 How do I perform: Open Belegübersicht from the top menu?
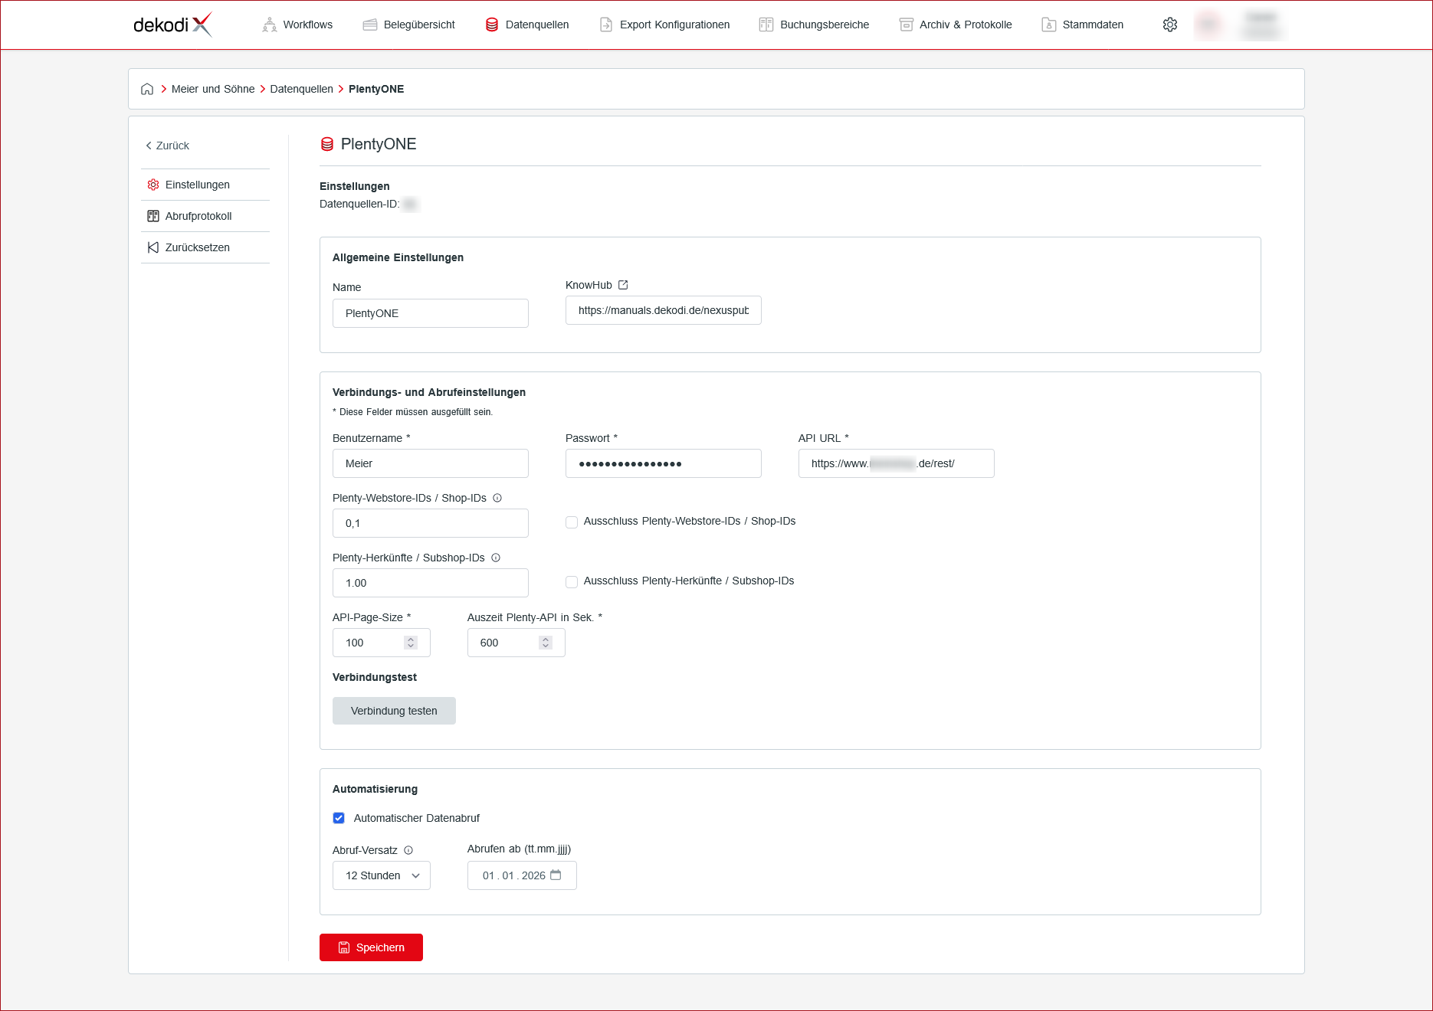(x=408, y=25)
